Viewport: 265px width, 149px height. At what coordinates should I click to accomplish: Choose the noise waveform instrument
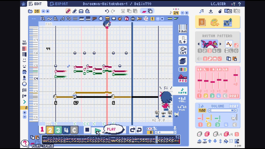pos(75,18)
